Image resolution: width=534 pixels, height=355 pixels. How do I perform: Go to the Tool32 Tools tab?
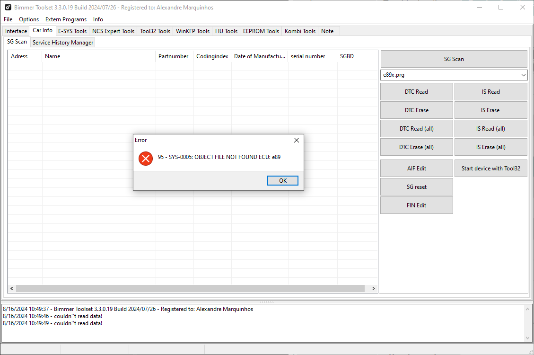click(x=155, y=31)
